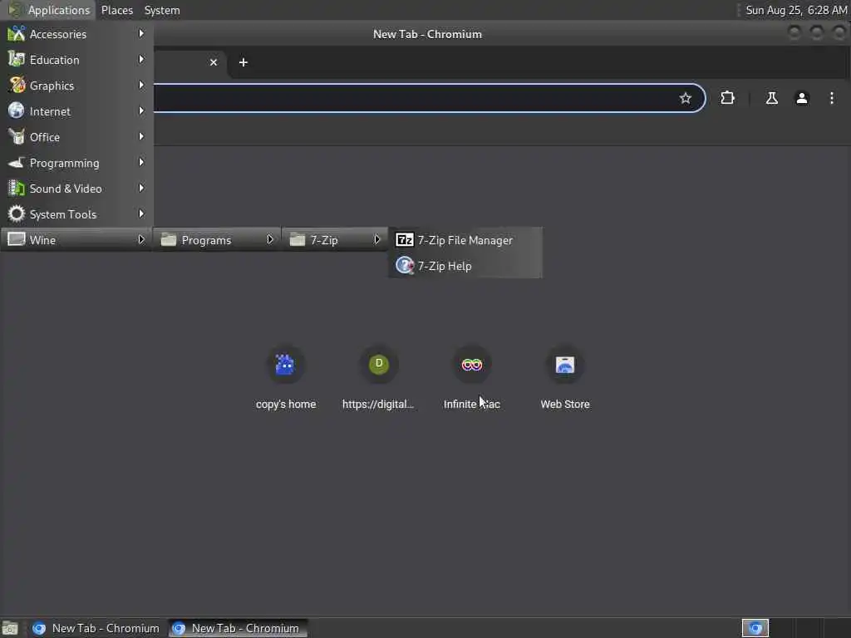This screenshot has height=638, width=851.
Task: Open the Infinite Mac shortcut
Action: [x=472, y=378]
